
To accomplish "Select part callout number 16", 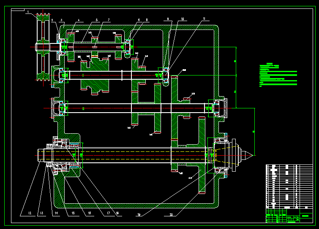I will (x=90, y=213).
